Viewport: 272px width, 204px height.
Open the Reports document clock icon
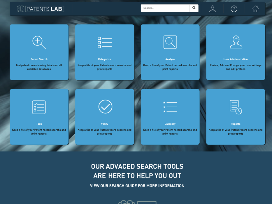(236, 107)
